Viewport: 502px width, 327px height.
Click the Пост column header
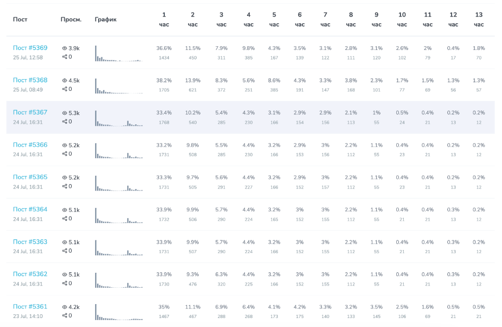pyautogui.click(x=20, y=19)
